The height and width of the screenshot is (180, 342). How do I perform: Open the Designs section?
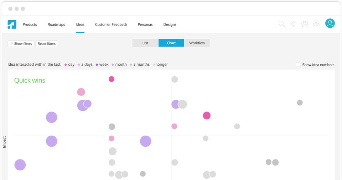click(170, 24)
